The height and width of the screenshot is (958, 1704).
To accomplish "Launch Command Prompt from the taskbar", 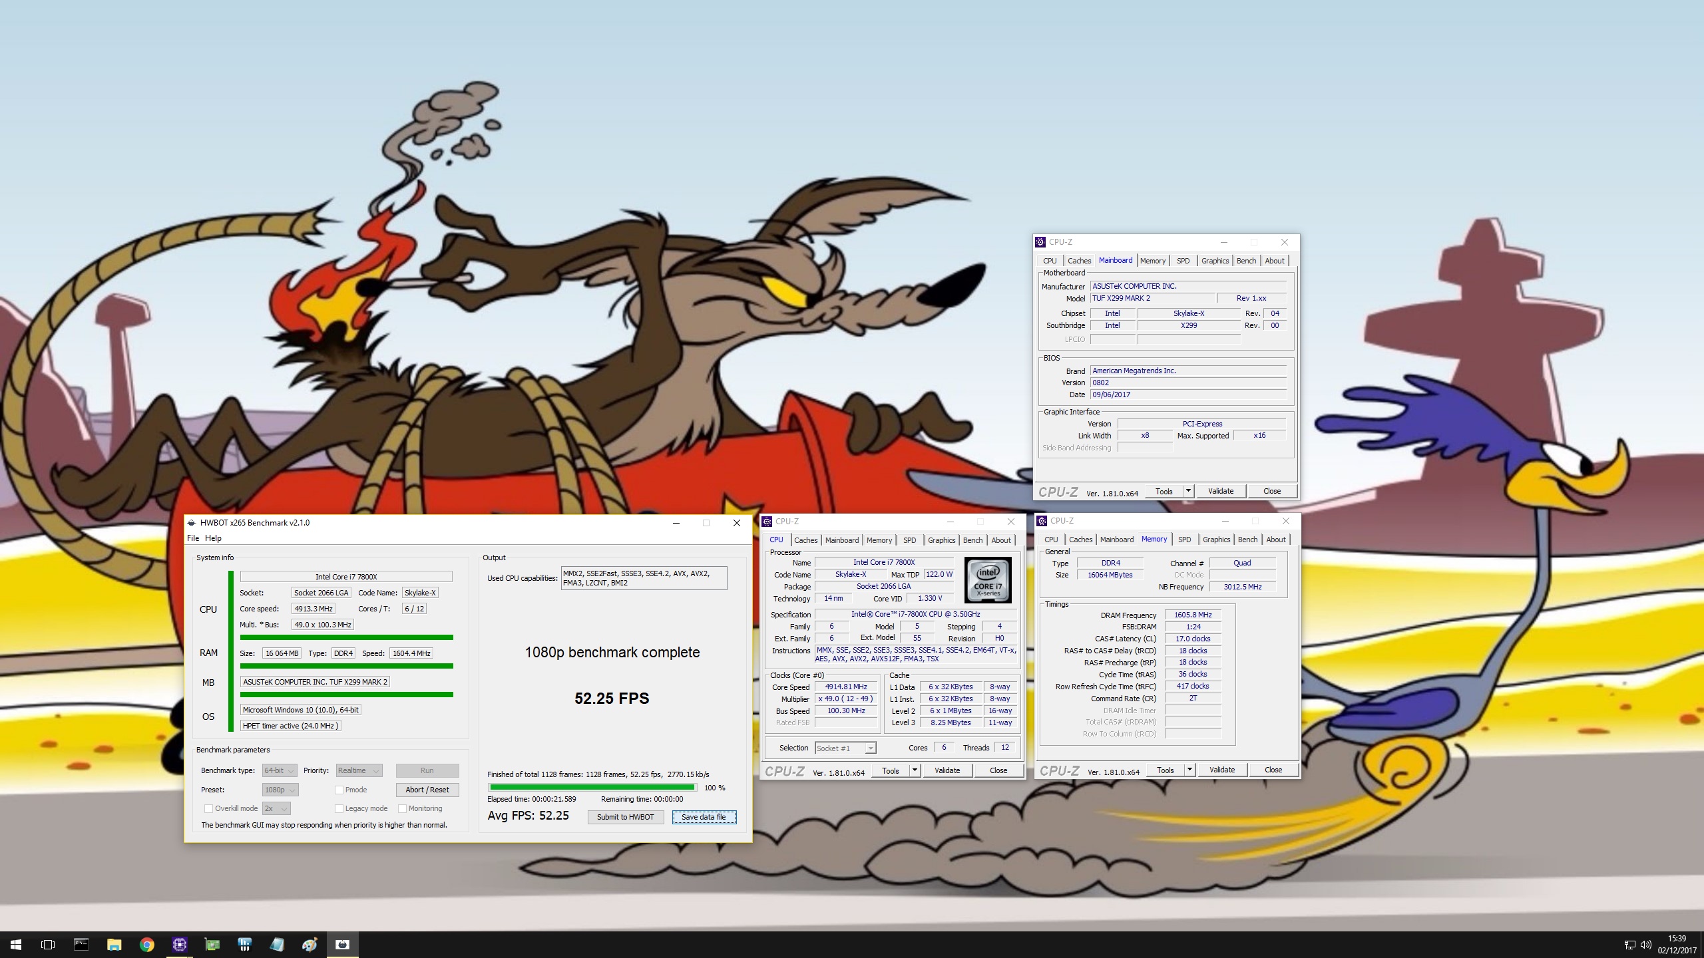I will (81, 945).
